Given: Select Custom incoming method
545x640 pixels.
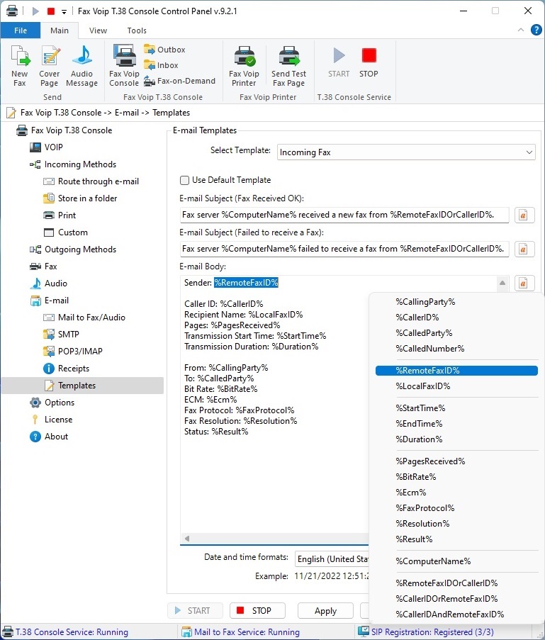Looking at the screenshot, I should [x=73, y=232].
